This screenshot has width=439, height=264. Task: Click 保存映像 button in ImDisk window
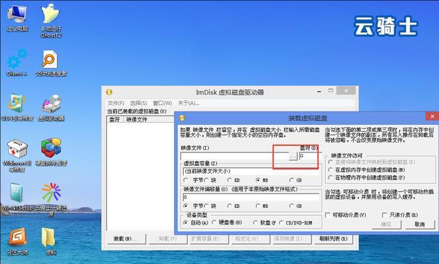pyautogui.click(x=292, y=239)
